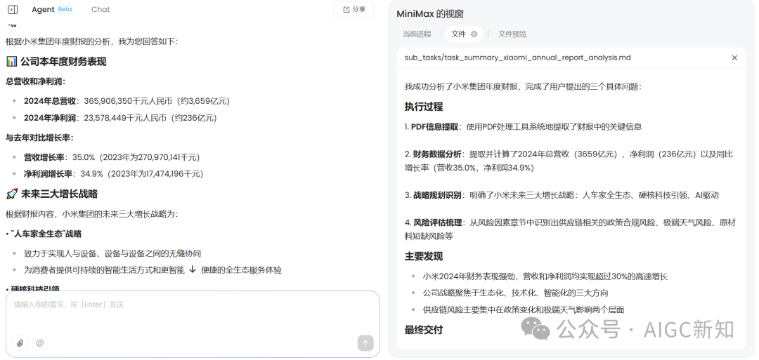Click the 分享 share button
This screenshot has width=759, height=360.
point(353,9)
